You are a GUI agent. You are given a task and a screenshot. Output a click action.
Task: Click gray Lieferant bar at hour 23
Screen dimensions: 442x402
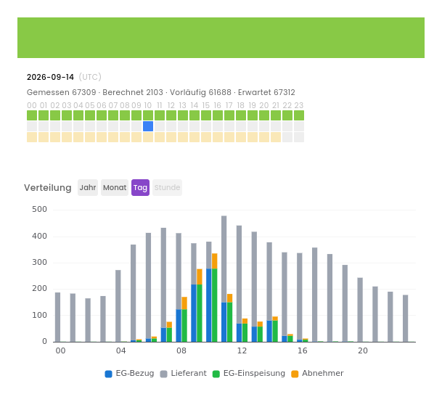406,319
